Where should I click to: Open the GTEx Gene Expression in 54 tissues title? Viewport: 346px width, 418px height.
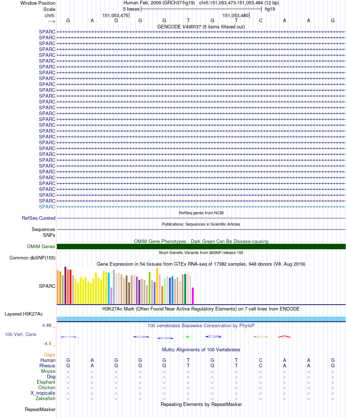(x=201, y=264)
